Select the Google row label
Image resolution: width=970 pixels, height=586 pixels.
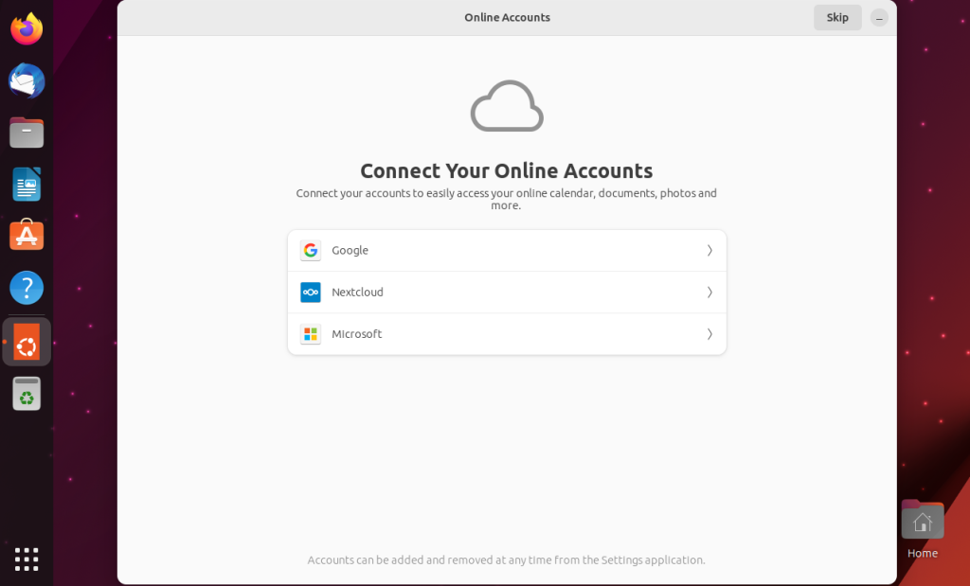click(350, 250)
